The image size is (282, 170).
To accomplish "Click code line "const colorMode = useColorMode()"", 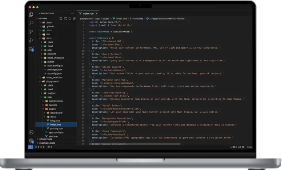I will [x=111, y=32].
